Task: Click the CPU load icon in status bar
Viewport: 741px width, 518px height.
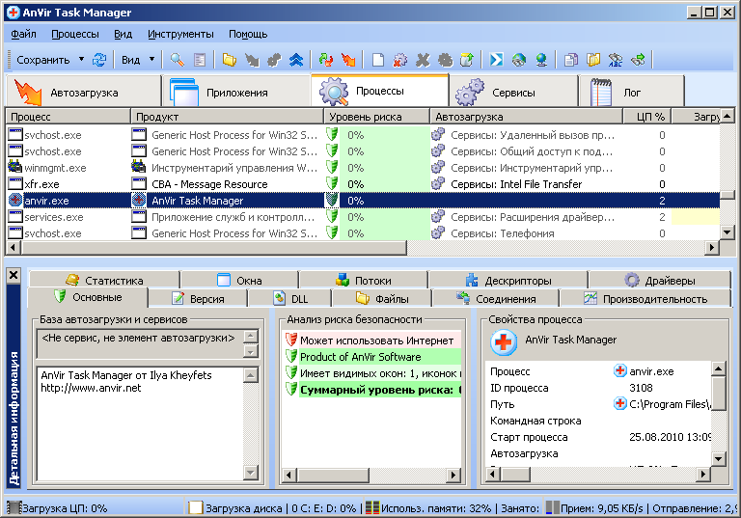Action: (x=14, y=508)
